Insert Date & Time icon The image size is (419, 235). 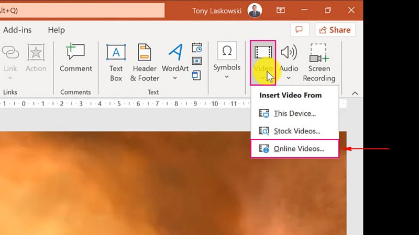[197, 48]
